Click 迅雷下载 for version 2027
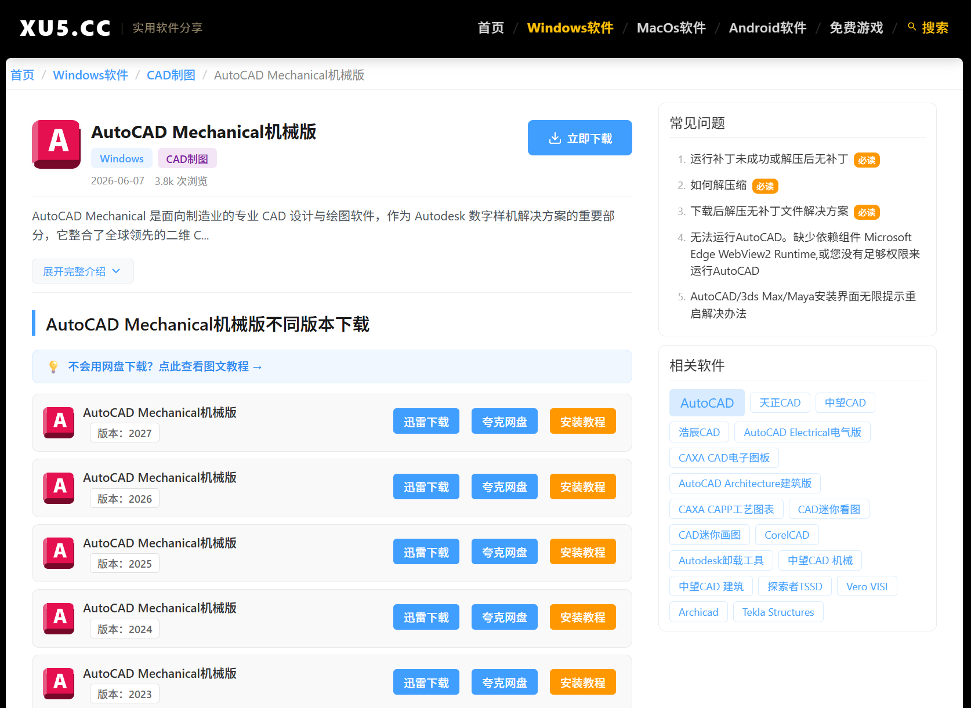Image resolution: width=971 pixels, height=708 pixels. 426,422
